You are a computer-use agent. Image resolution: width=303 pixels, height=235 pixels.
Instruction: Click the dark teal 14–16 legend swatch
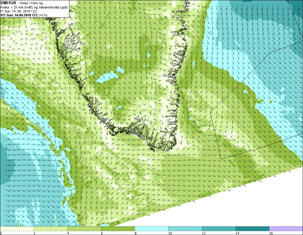[252, 229]
